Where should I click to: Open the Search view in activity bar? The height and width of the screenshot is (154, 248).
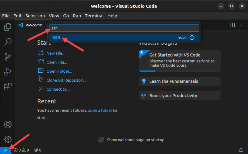click(x=7, y=42)
